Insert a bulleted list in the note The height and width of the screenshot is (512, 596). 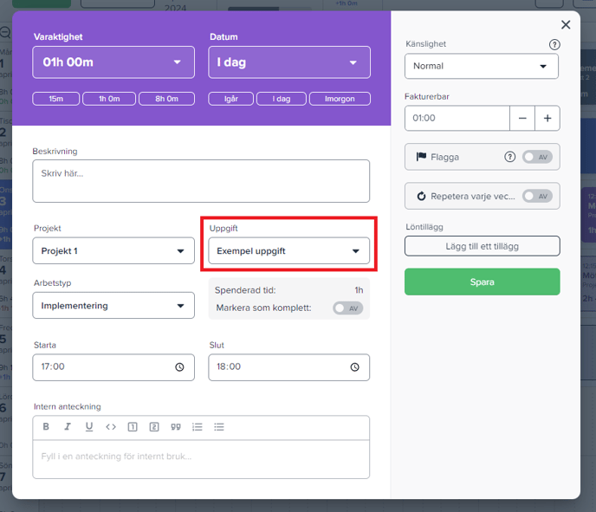pos(219,427)
